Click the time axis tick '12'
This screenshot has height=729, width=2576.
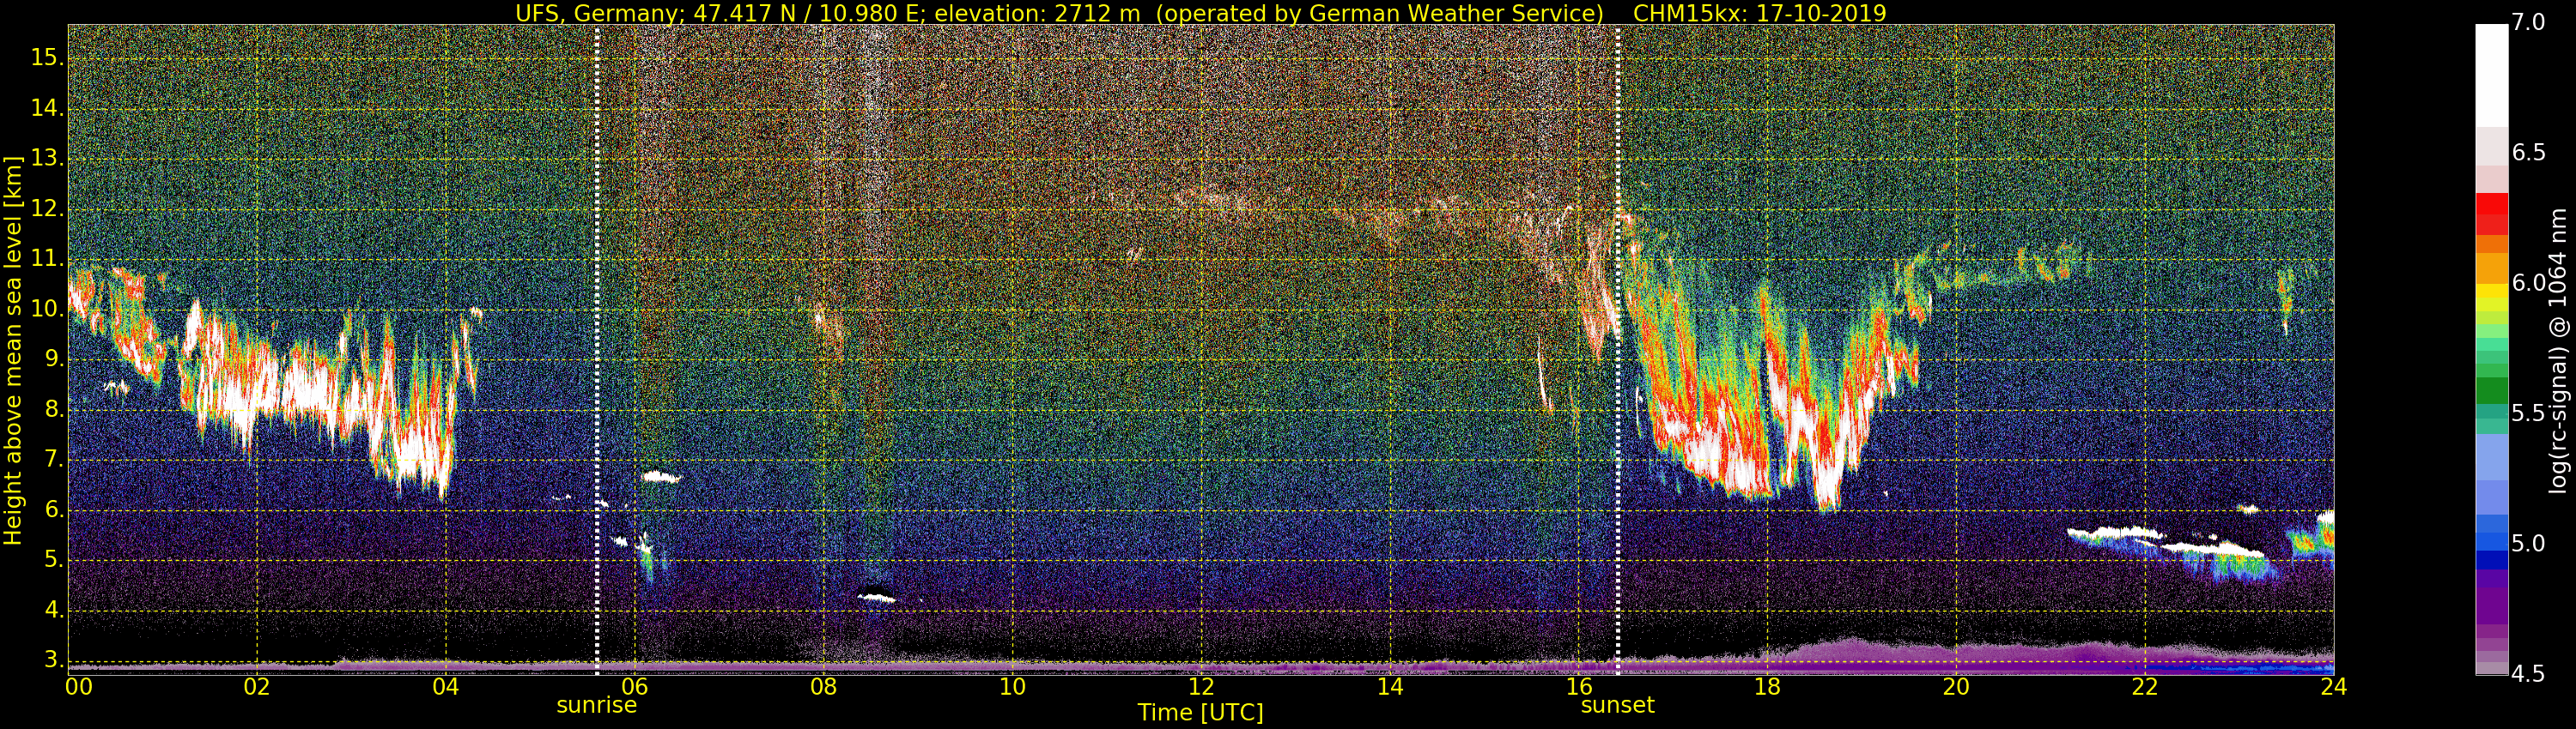coord(1201,687)
